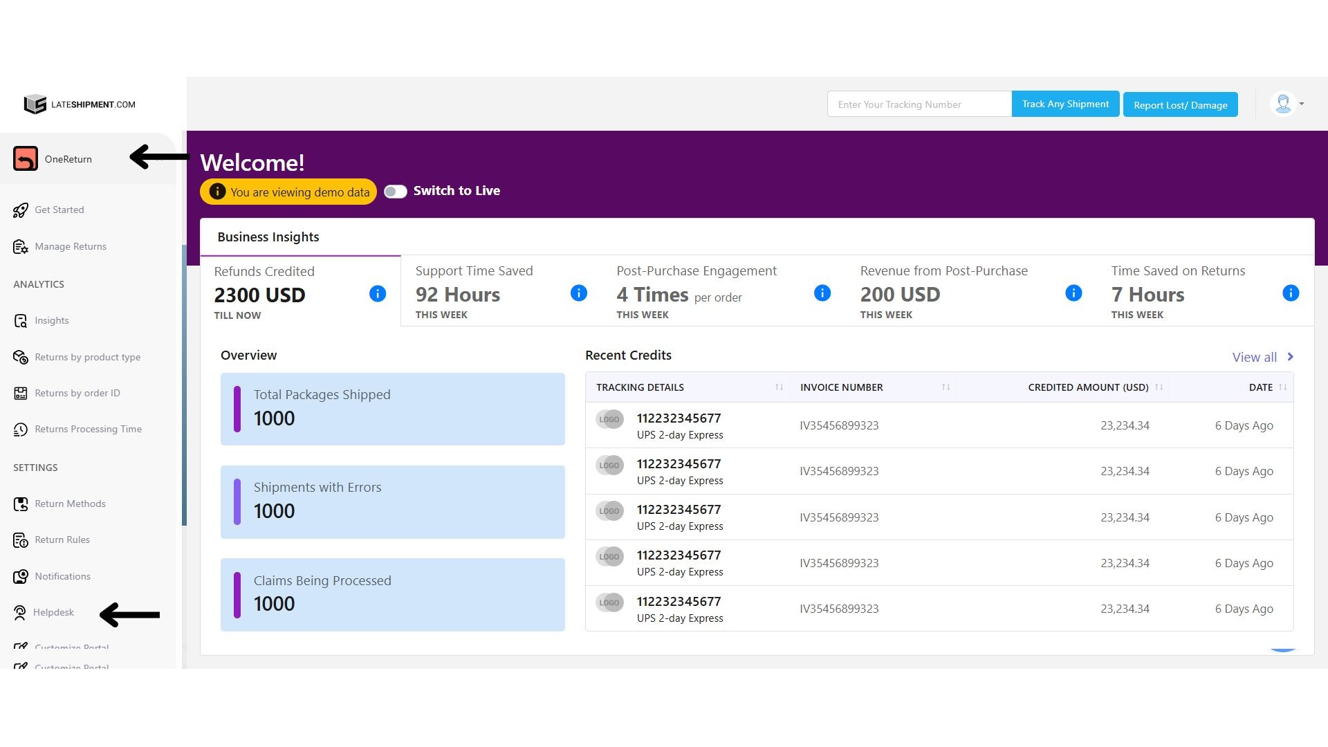Open the Helpdesk settings icon
1328x747 pixels.
[x=20, y=613]
